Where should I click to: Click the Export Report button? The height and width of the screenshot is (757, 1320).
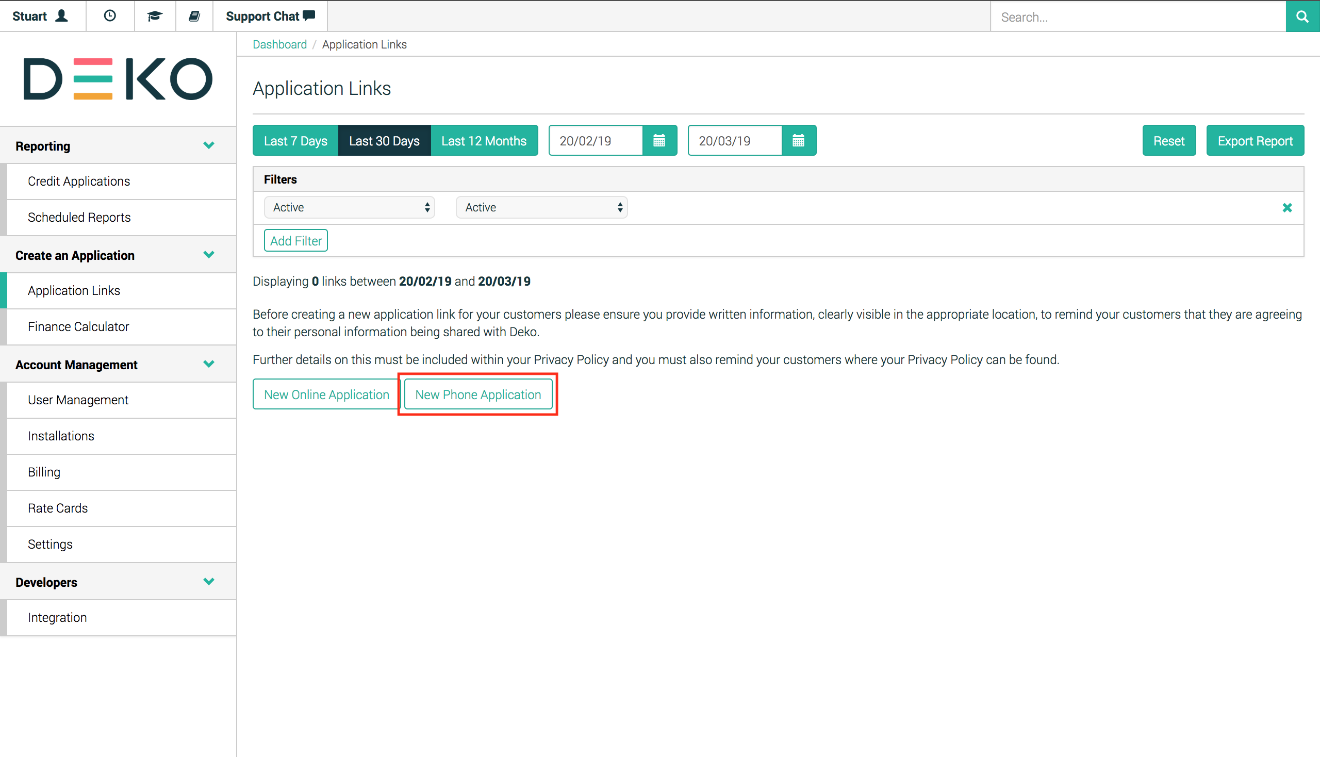(1255, 140)
